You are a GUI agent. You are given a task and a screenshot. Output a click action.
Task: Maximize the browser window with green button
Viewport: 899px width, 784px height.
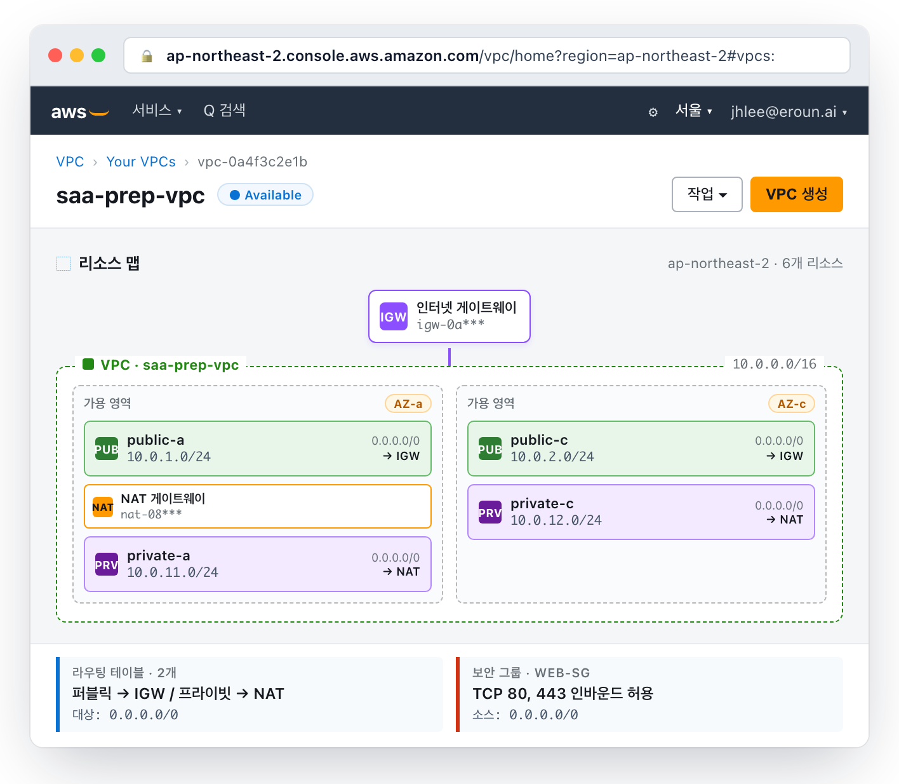pyautogui.click(x=98, y=55)
